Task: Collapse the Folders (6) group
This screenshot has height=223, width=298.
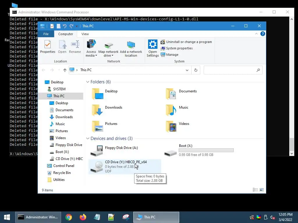Action: point(88,82)
